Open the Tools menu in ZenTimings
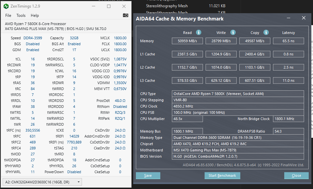Image resolution: width=313 pixels, height=189 pixels. pos(21,15)
